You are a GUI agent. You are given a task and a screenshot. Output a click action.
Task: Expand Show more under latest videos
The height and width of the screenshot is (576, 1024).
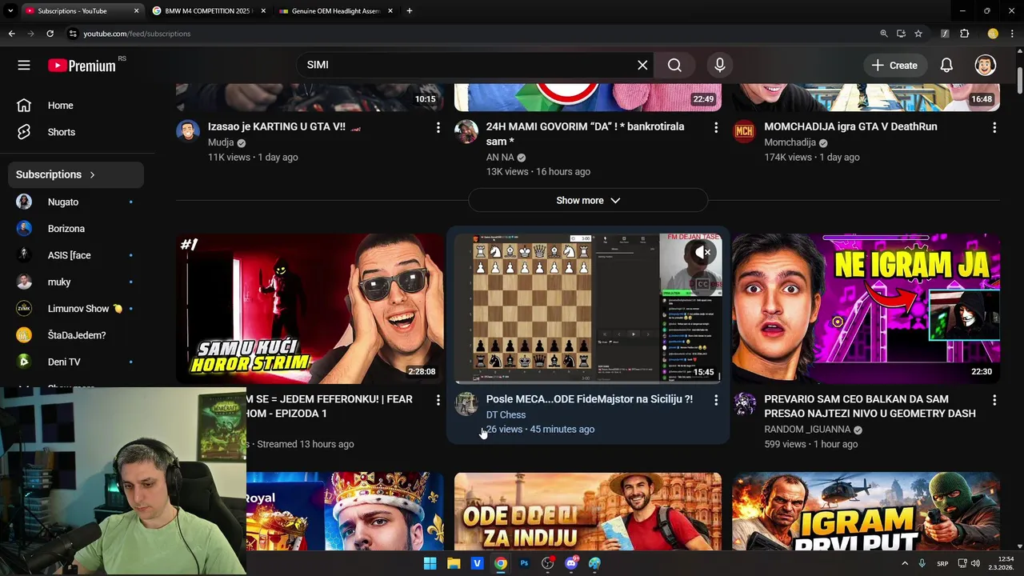pos(588,201)
